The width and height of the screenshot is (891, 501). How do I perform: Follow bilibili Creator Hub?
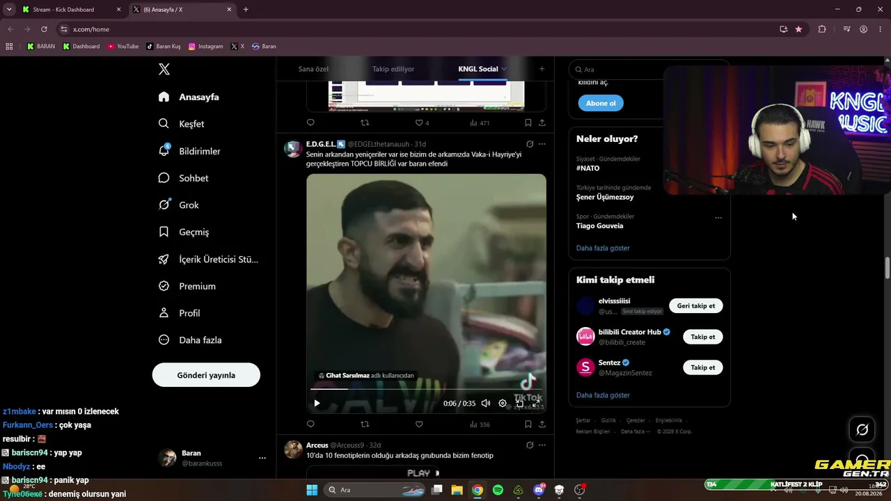coord(703,337)
